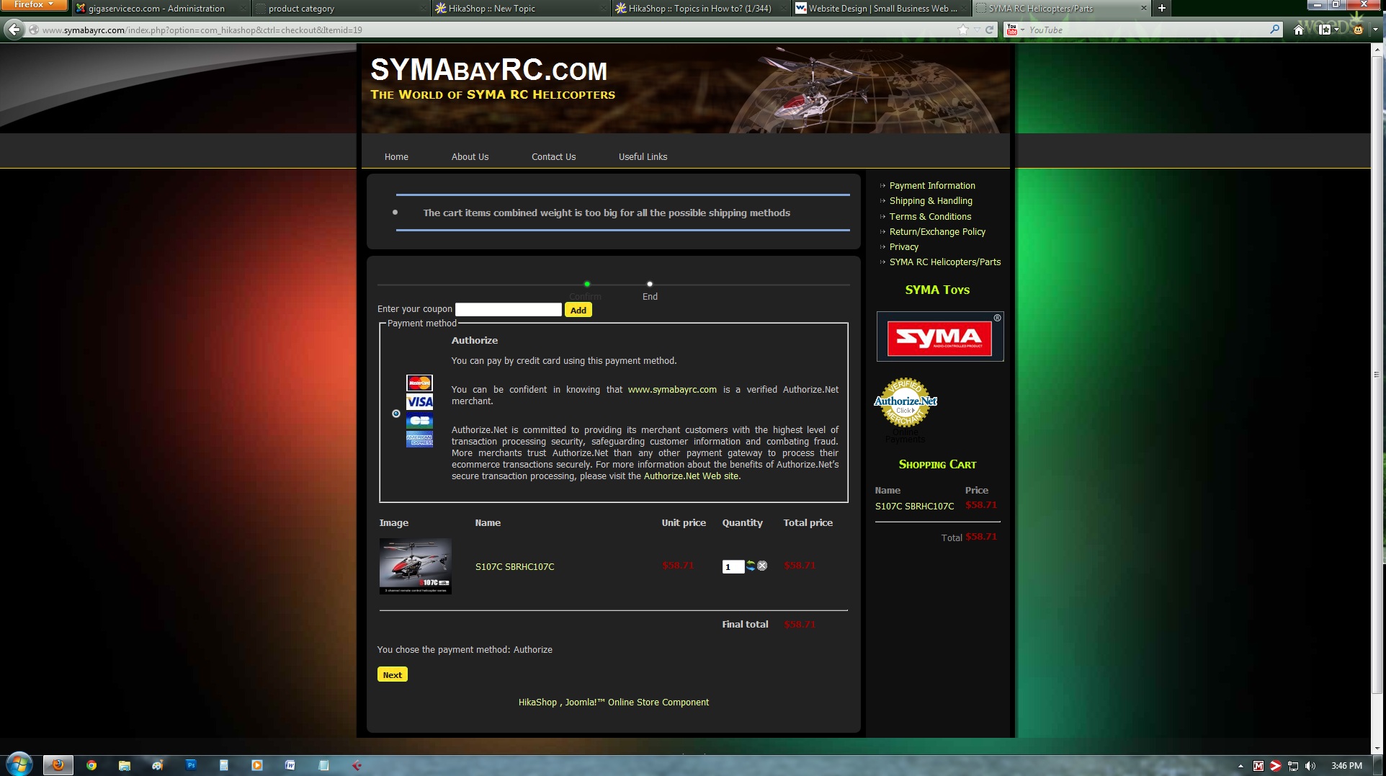Viewport: 1386px width, 776px height.
Task: Click the quantity field for S107C
Action: click(733, 566)
